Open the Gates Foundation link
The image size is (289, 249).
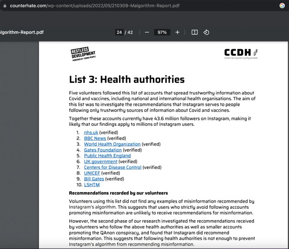[103, 150]
